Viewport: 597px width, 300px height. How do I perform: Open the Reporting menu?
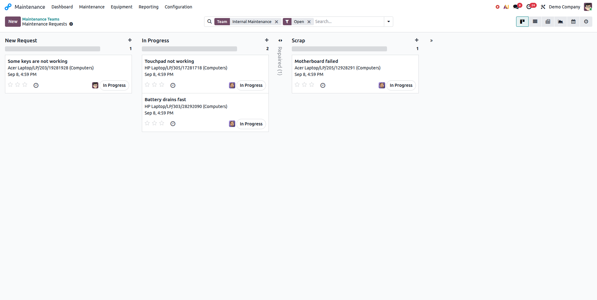(148, 7)
